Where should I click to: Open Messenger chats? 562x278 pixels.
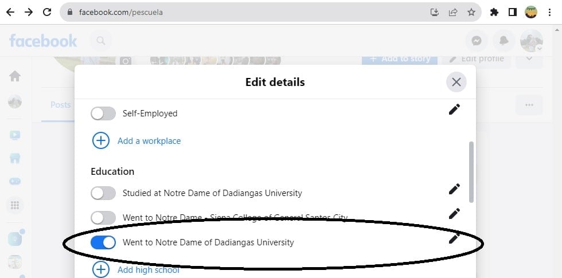476,41
